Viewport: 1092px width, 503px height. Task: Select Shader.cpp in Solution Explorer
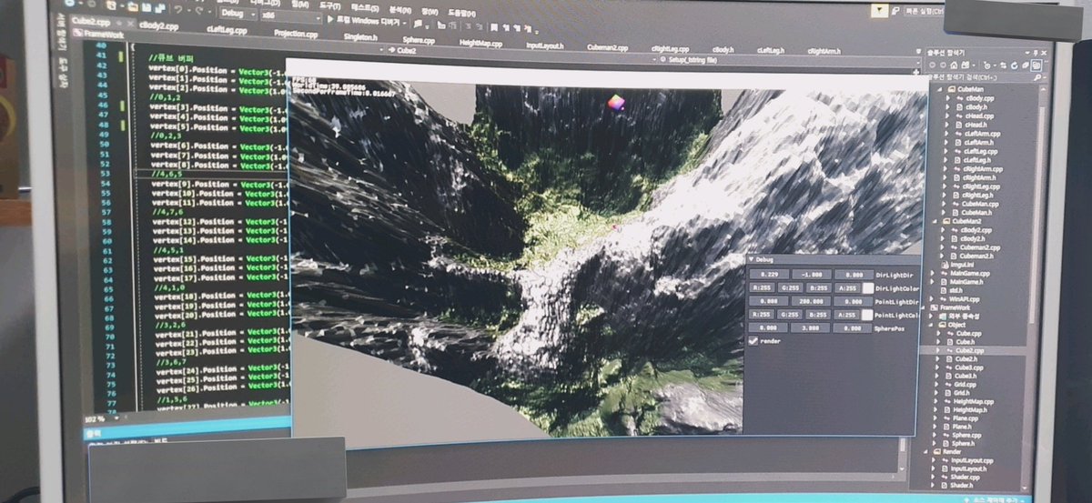click(965, 477)
